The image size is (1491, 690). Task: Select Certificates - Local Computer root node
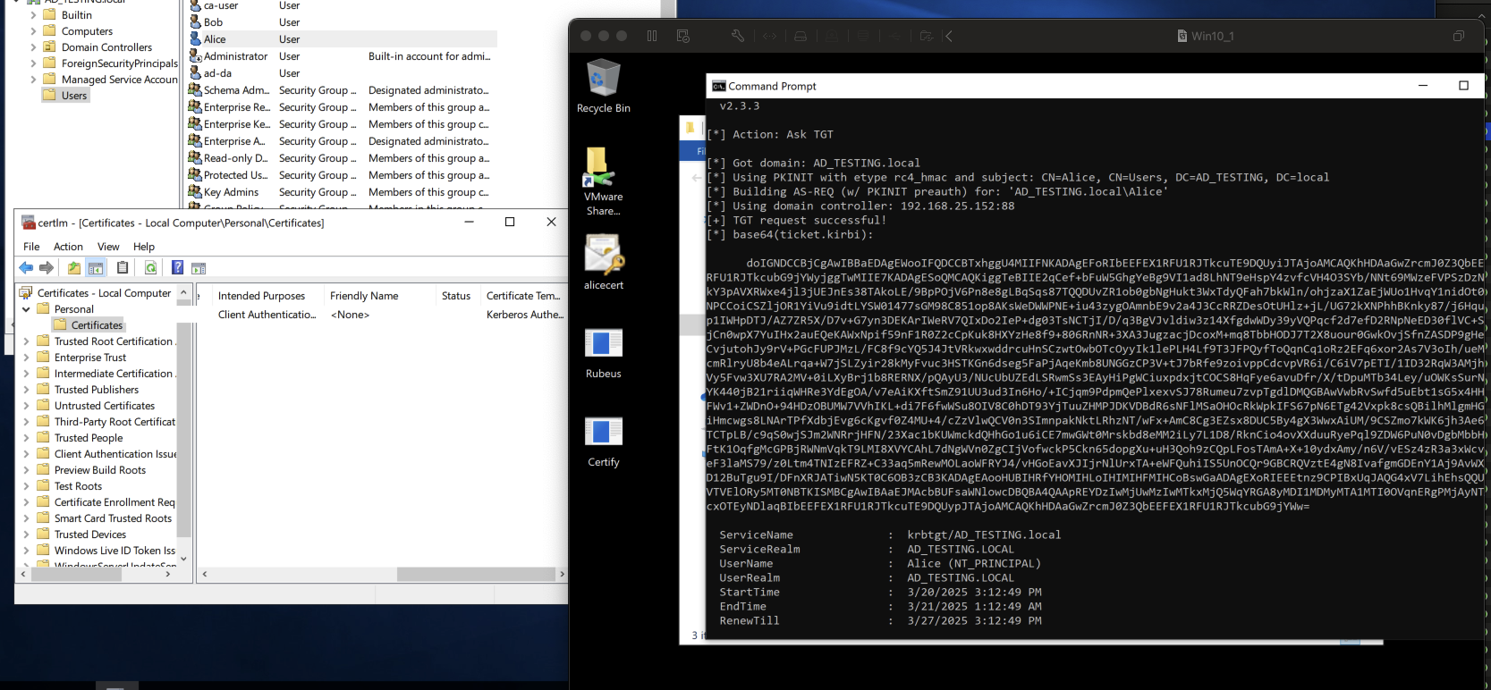point(96,293)
